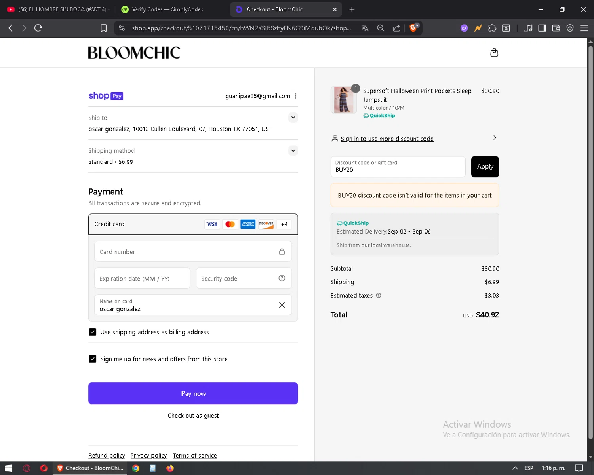Close the Checkout - BloomChic tab

(335, 9)
